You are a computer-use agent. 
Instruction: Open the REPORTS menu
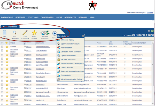83,17
